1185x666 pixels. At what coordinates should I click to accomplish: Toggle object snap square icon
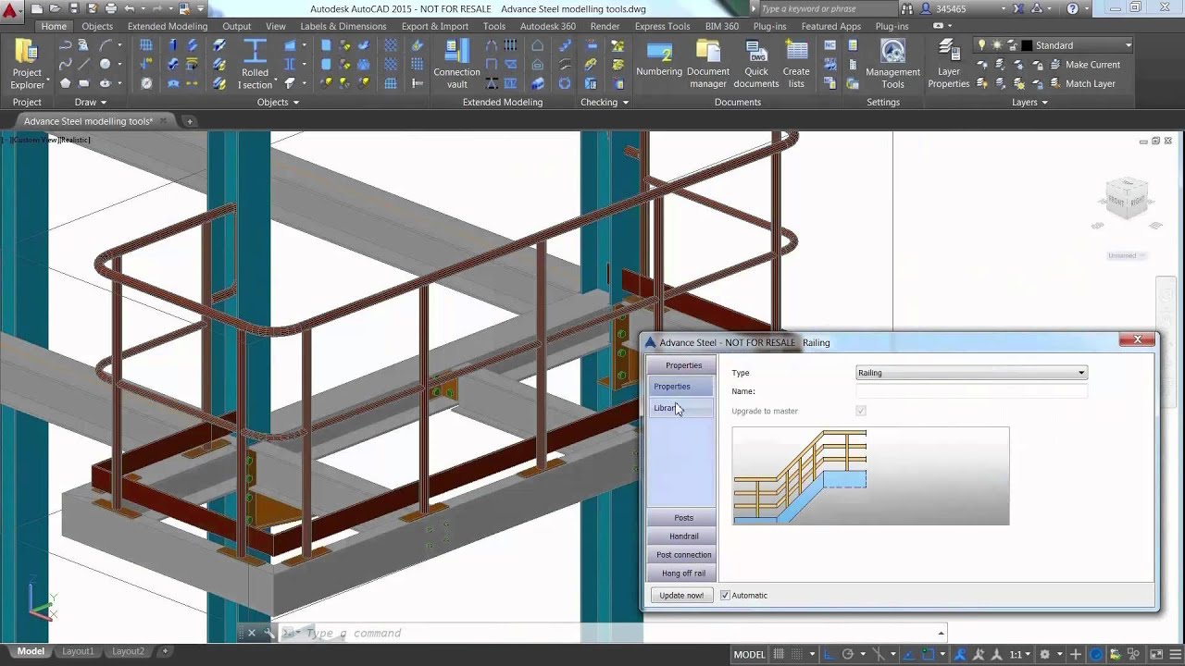coord(929,654)
